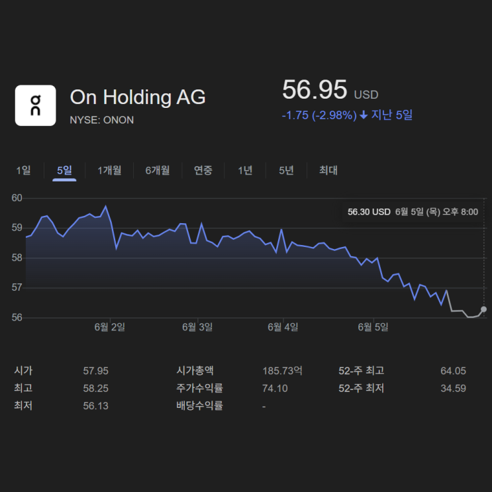The image size is (492, 492).
Task: Show the 1년 chart range
Action: pos(245,170)
